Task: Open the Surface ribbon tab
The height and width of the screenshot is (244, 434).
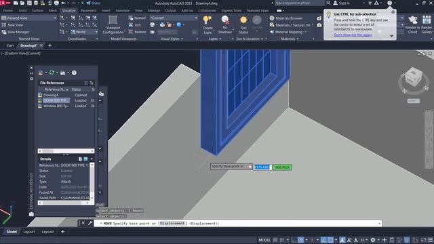Action: tap(37, 11)
